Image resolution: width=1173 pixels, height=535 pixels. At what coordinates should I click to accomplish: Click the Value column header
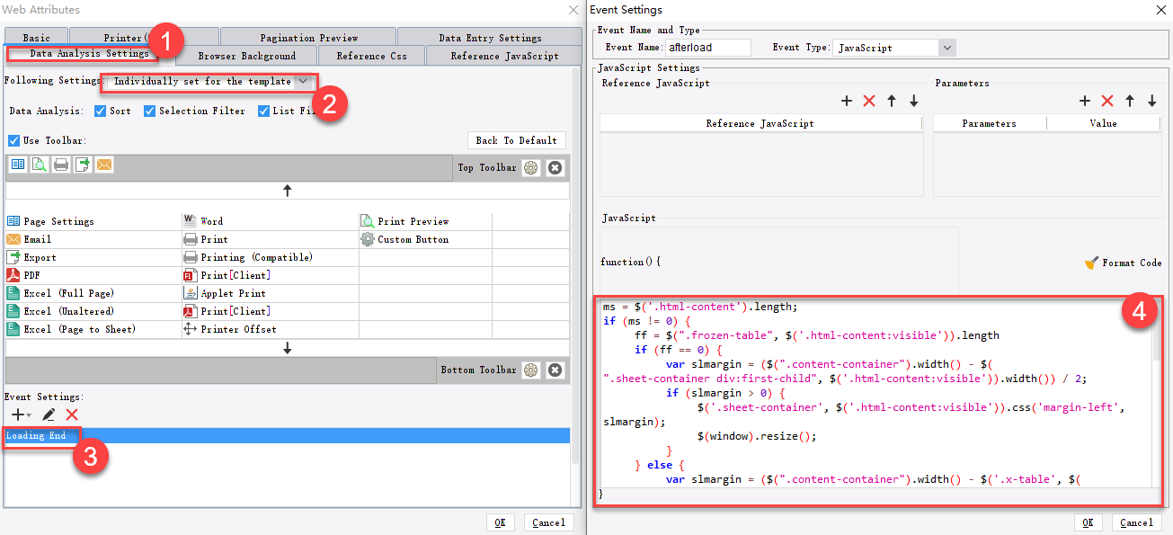tap(1104, 123)
